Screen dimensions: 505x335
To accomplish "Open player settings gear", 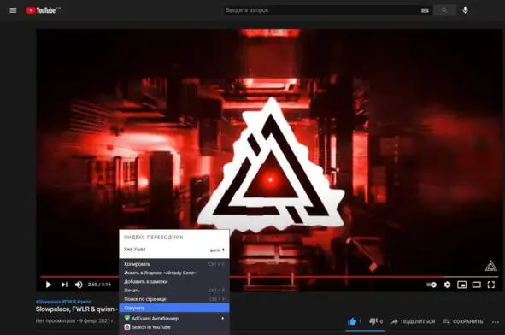I will tap(448, 285).
